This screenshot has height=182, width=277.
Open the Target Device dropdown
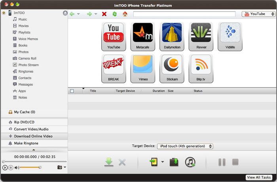click(185, 146)
